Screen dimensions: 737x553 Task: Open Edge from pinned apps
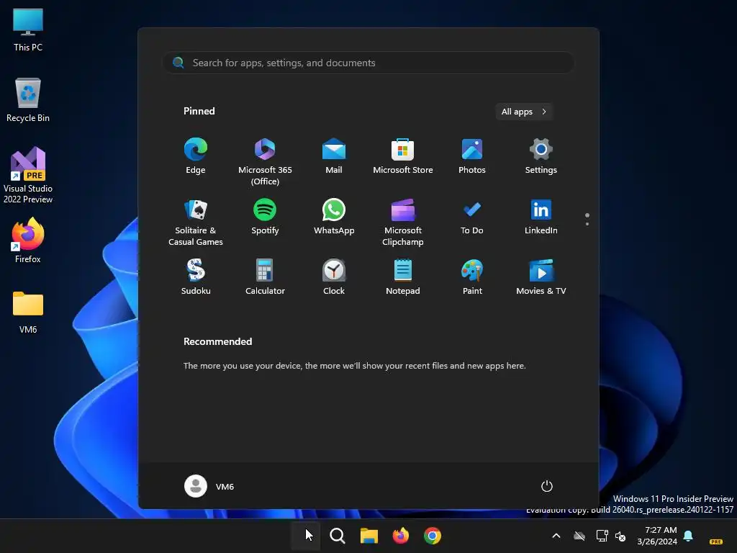pos(196,156)
